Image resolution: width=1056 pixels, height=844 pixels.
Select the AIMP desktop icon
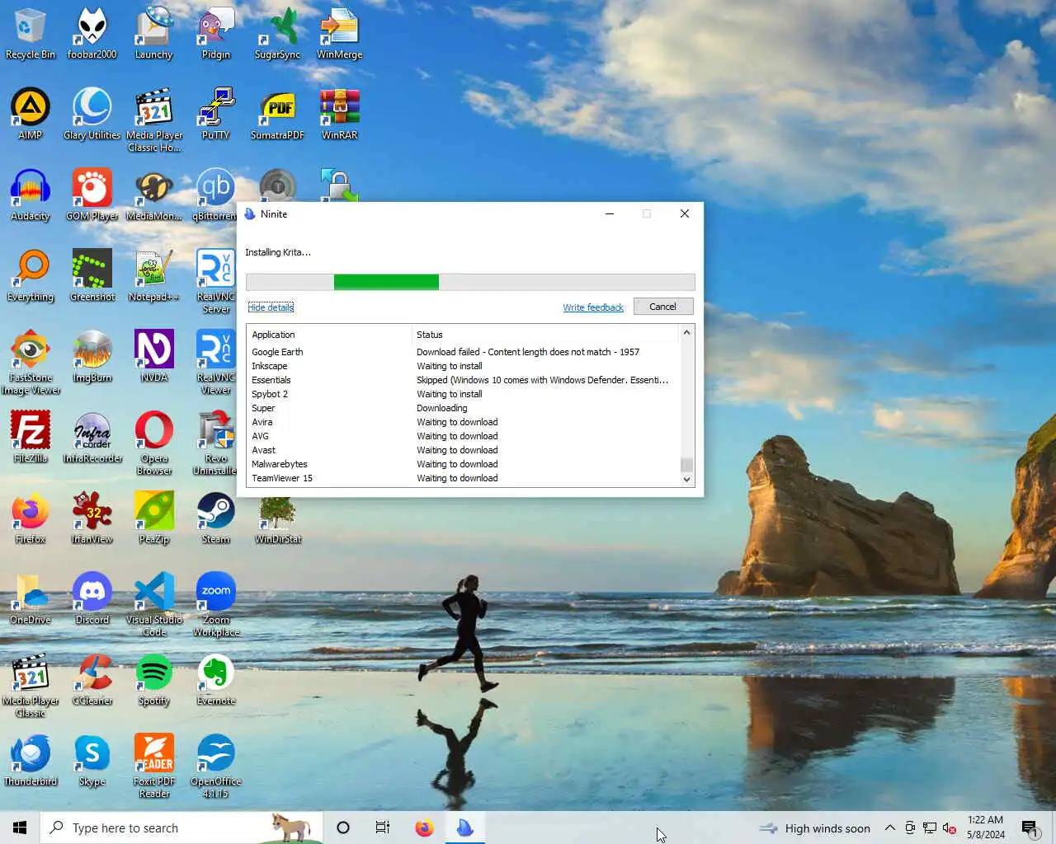[30, 114]
